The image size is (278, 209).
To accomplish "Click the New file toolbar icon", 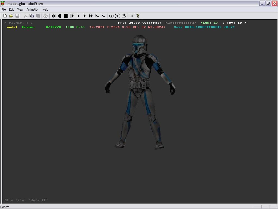I will [x=5, y=16].
